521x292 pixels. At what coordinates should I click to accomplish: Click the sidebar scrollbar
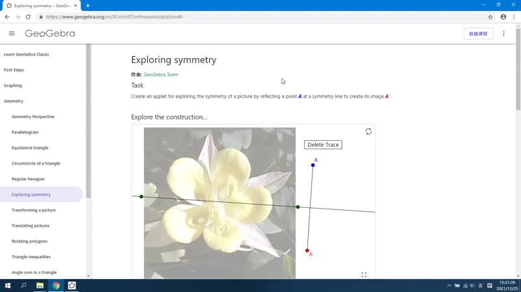tap(88, 121)
